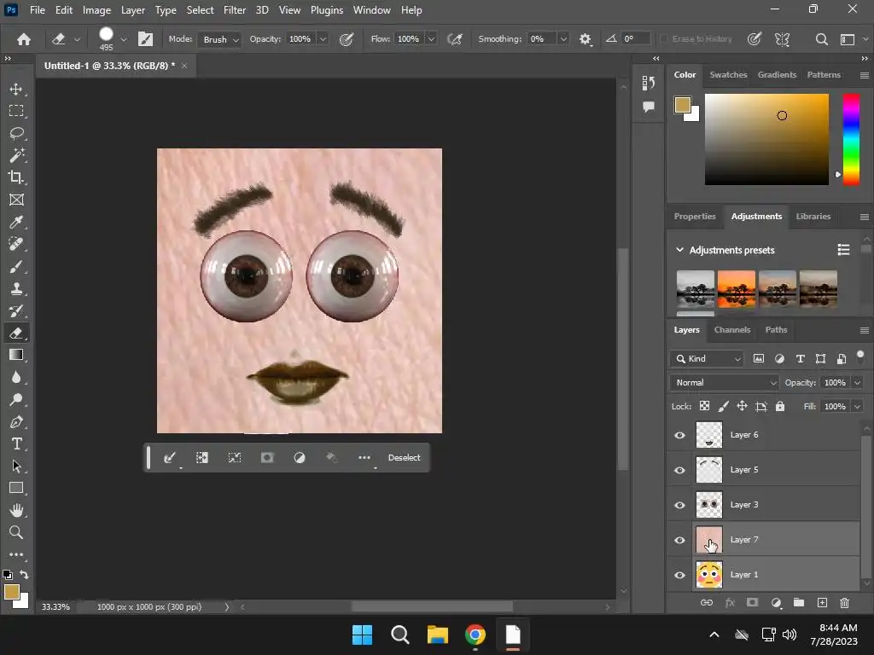This screenshot has height=655, width=874.
Task: Open eraser Mode Brush dropdown
Action: click(x=220, y=39)
